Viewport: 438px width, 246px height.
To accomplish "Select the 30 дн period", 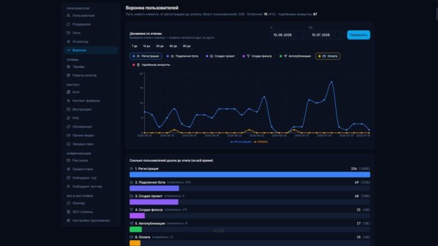I will pyautogui.click(x=160, y=46).
